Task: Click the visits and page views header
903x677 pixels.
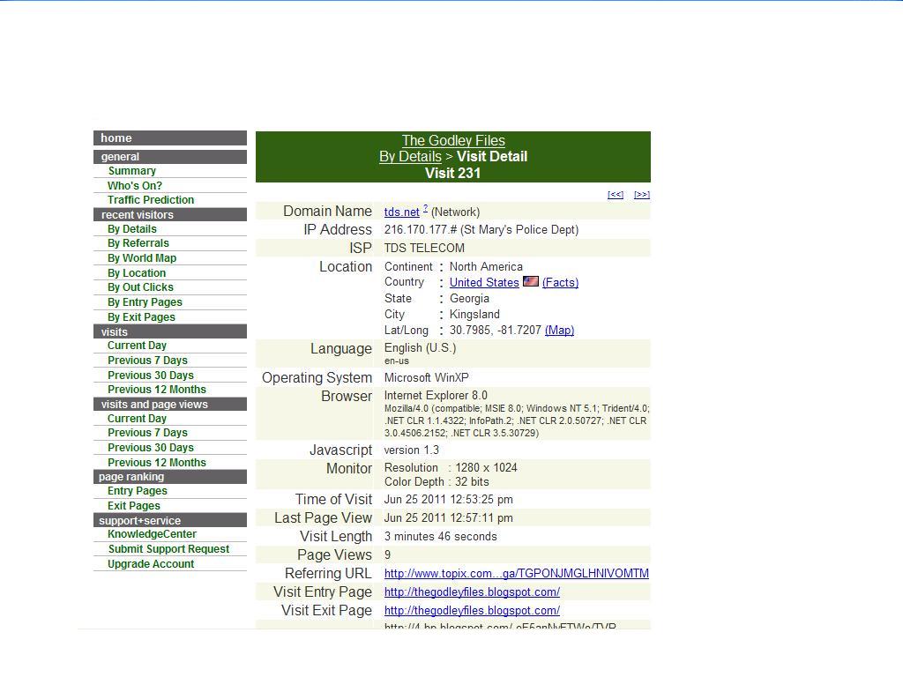Action: point(170,404)
